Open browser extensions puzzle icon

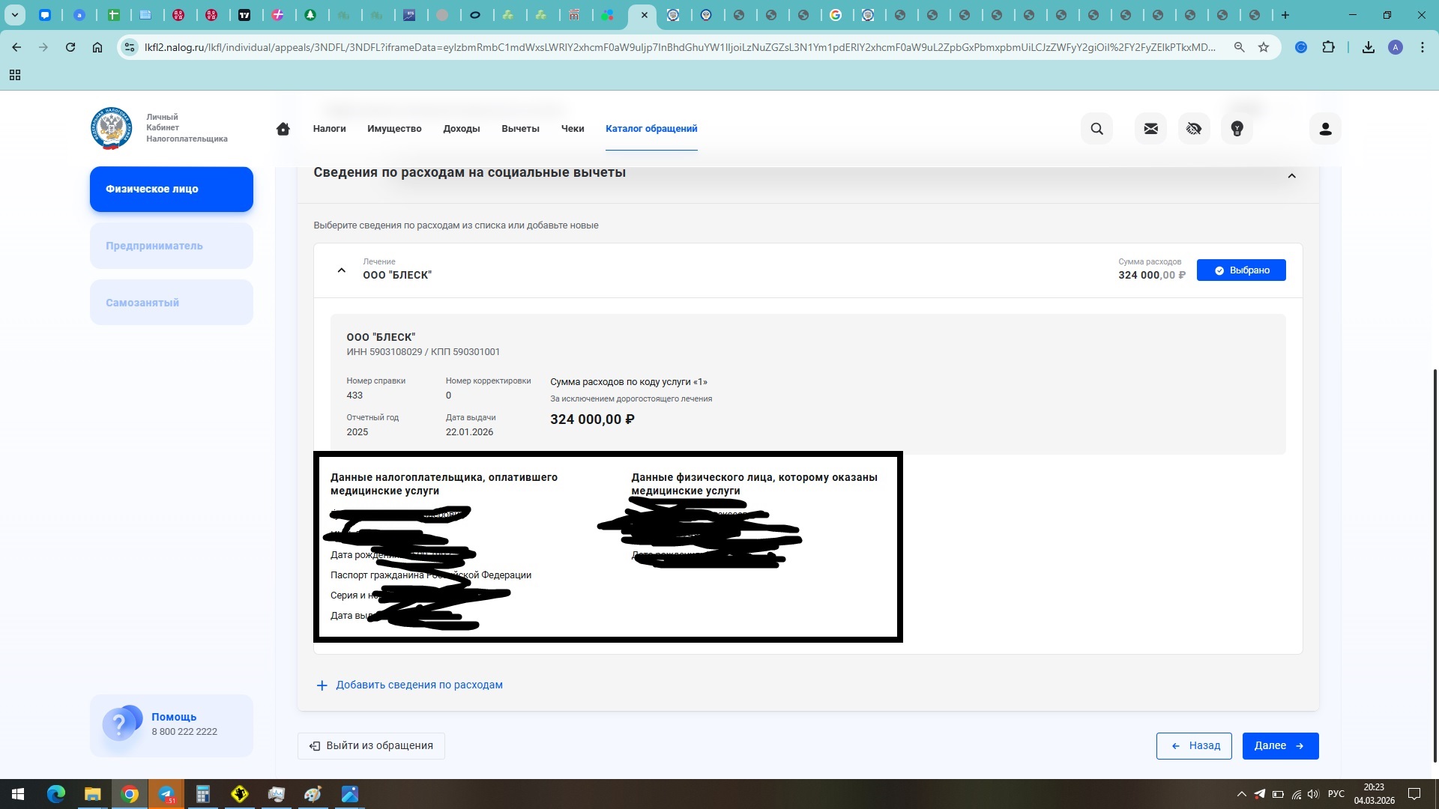click(x=1328, y=47)
